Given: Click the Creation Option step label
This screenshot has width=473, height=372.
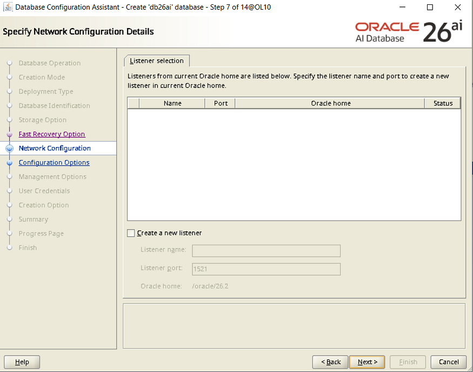Looking at the screenshot, I should pyautogui.click(x=44, y=205).
